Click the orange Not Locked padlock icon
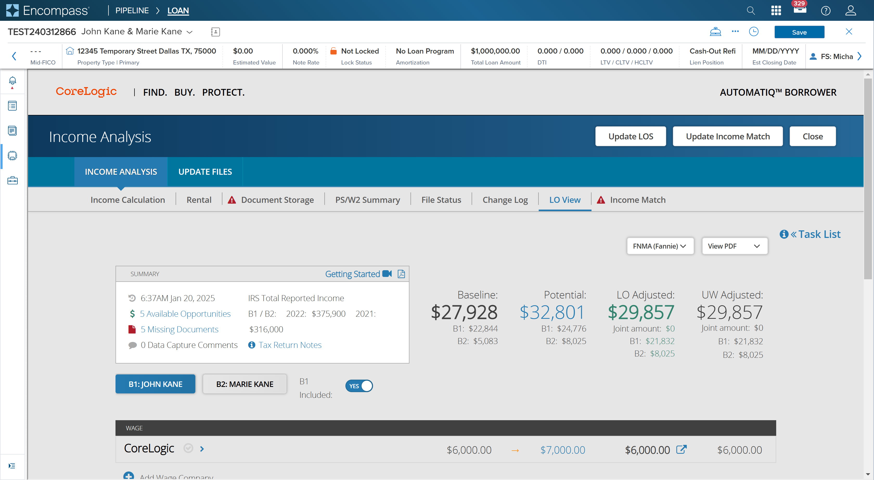 point(333,51)
